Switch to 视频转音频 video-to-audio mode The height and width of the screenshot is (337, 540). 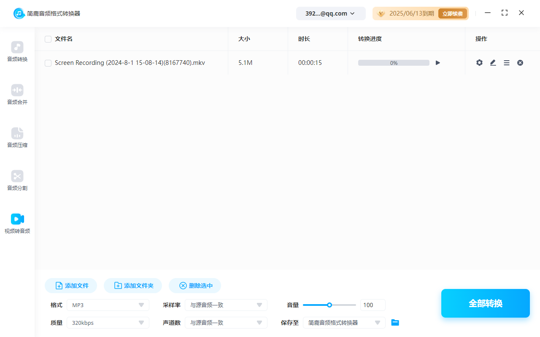[x=17, y=223]
